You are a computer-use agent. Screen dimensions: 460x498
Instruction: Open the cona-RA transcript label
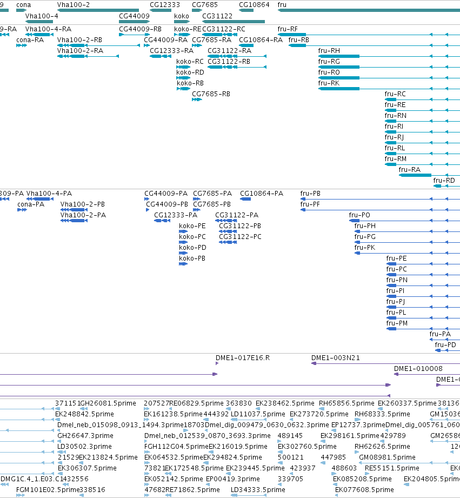pyautogui.click(x=30, y=39)
